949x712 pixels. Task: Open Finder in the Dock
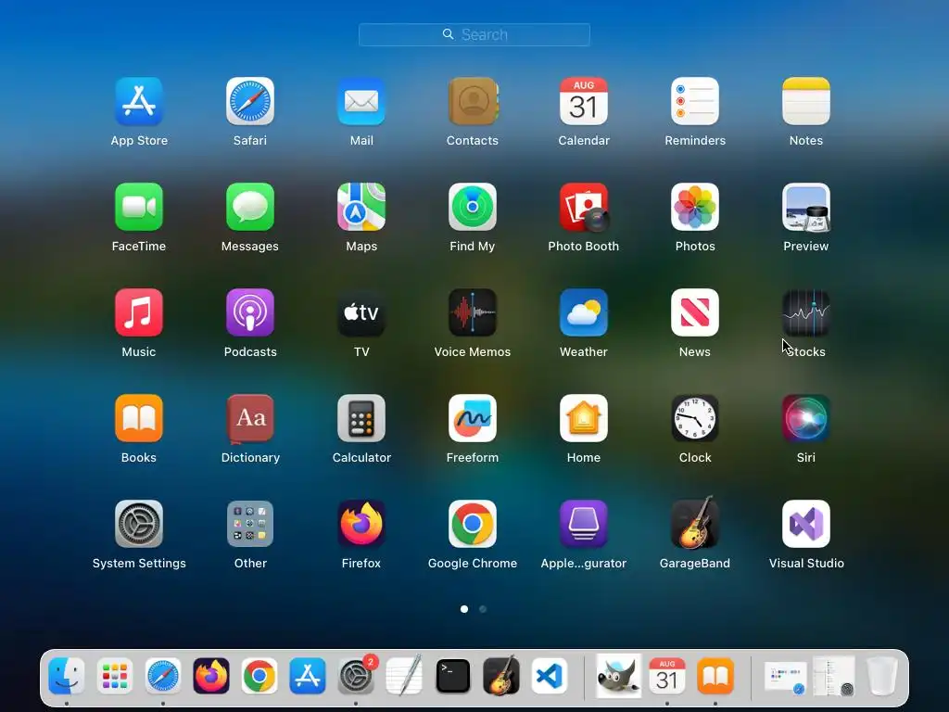click(x=66, y=676)
